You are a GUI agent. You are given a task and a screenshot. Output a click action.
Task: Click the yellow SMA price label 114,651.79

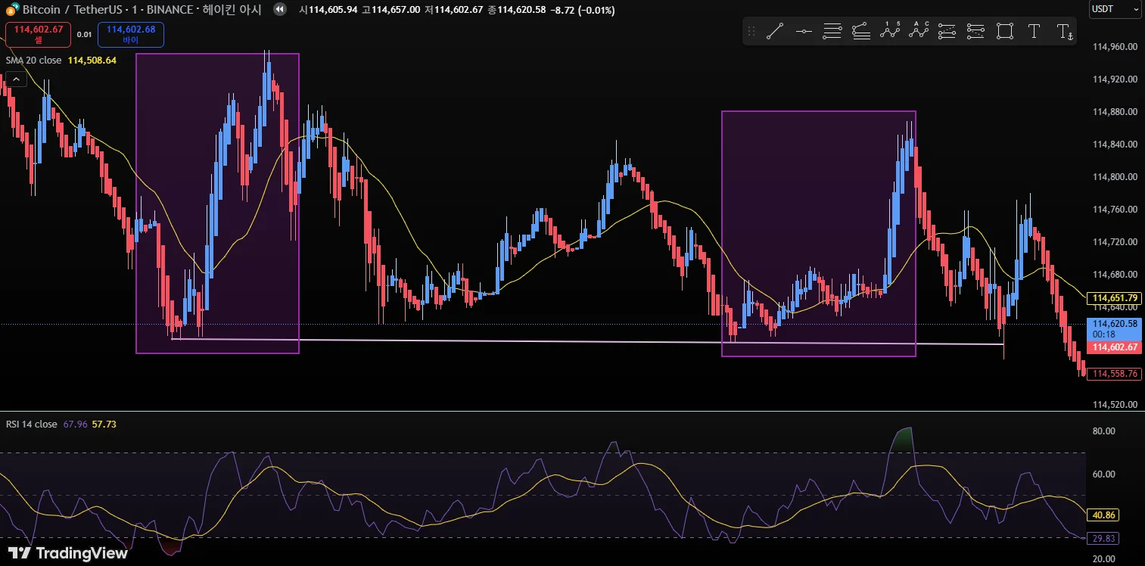point(1113,298)
